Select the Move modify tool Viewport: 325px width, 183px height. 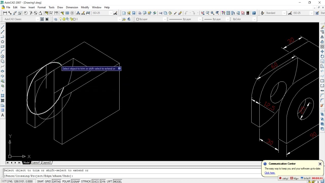pyautogui.click(x=322, y=52)
